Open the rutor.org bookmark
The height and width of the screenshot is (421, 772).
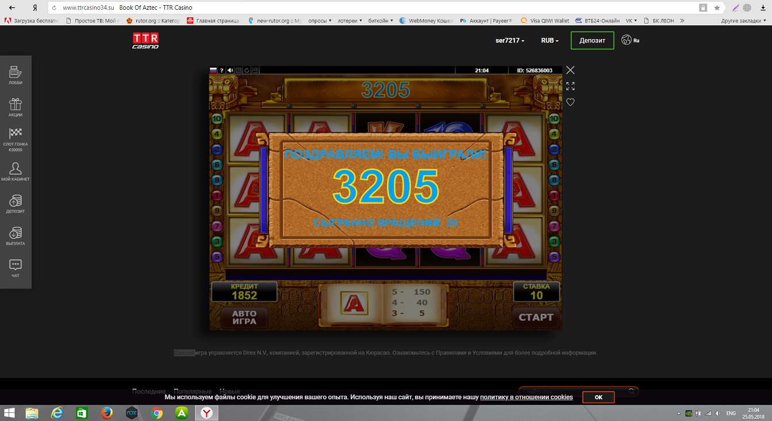[153, 21]
